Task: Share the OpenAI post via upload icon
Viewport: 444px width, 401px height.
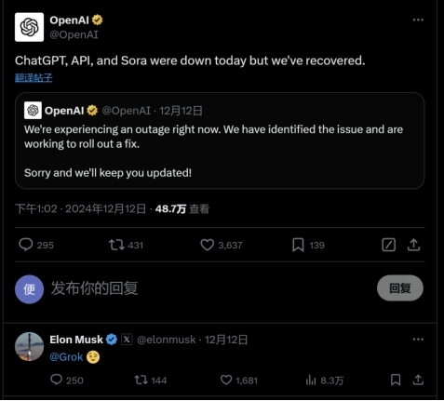Action: click(413, 245)
